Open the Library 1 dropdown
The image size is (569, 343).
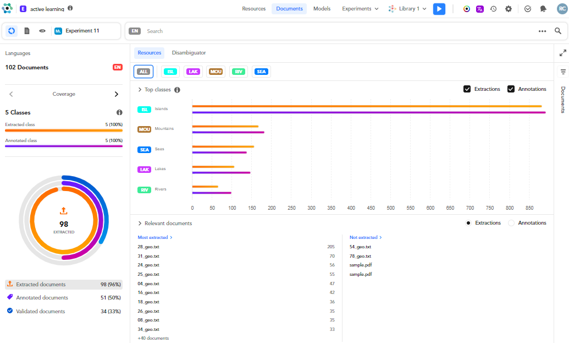point(407,9)
